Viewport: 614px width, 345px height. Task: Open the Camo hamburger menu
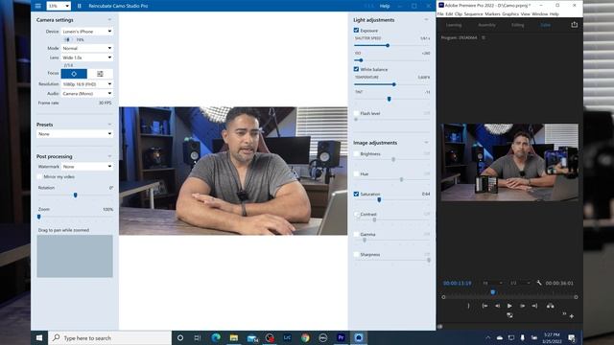tap(38, 6)
